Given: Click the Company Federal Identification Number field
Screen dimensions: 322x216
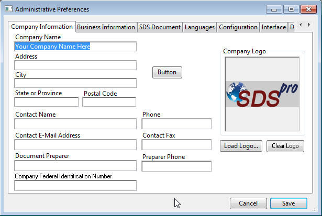Looking at the screenshot, I should point(75,186).
